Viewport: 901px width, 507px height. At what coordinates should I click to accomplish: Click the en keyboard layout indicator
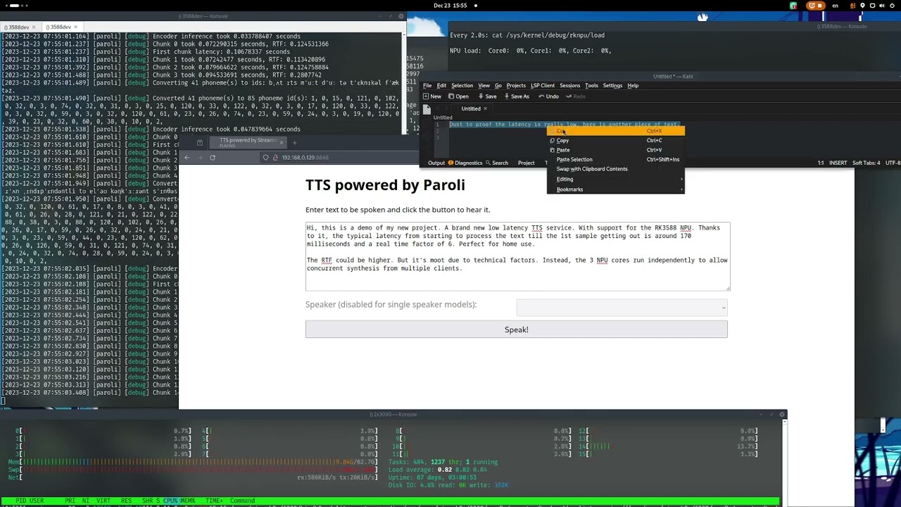click(x=836, y=6)
